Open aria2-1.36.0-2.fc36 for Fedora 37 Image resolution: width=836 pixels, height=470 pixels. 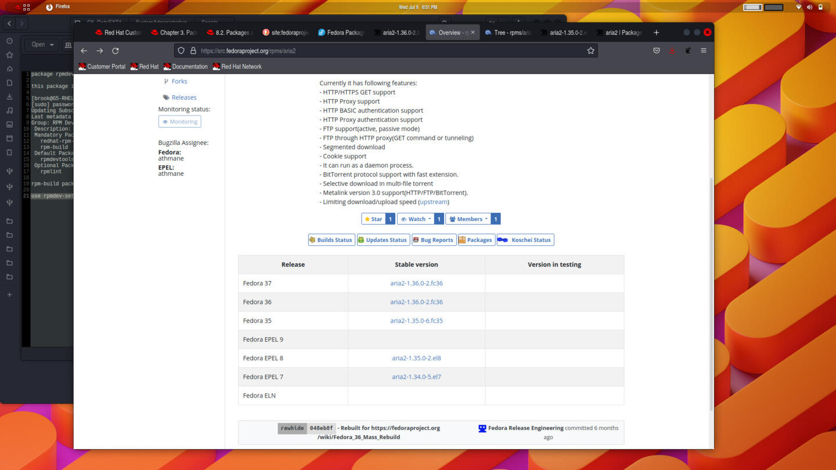click(x=416, y=283)
